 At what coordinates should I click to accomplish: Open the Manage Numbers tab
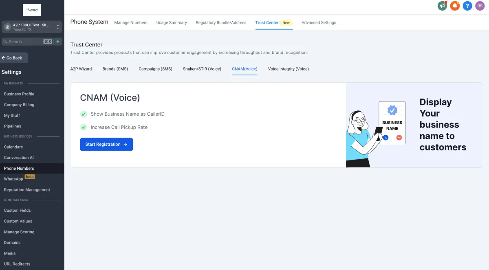(x=131, y=23)
